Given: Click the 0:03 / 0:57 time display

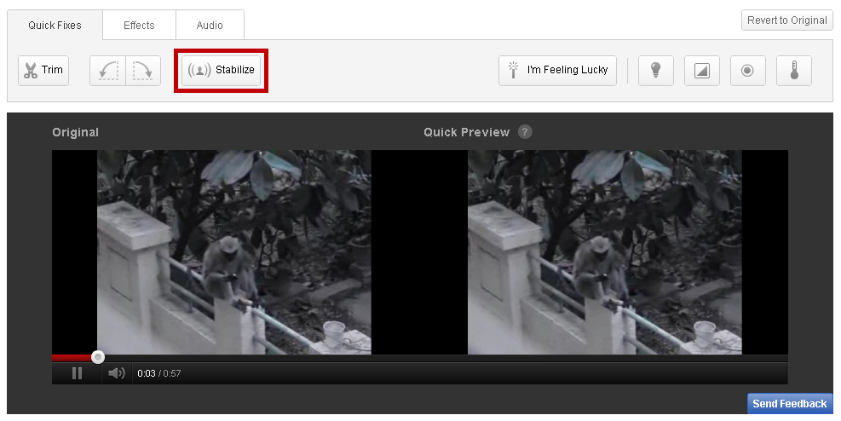Looking at the screenshot, I should 158,373.
